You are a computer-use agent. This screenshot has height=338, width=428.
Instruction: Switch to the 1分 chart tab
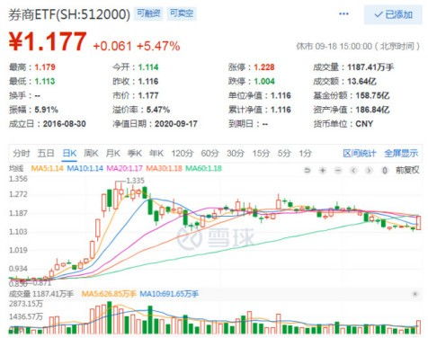coord(306,154)
